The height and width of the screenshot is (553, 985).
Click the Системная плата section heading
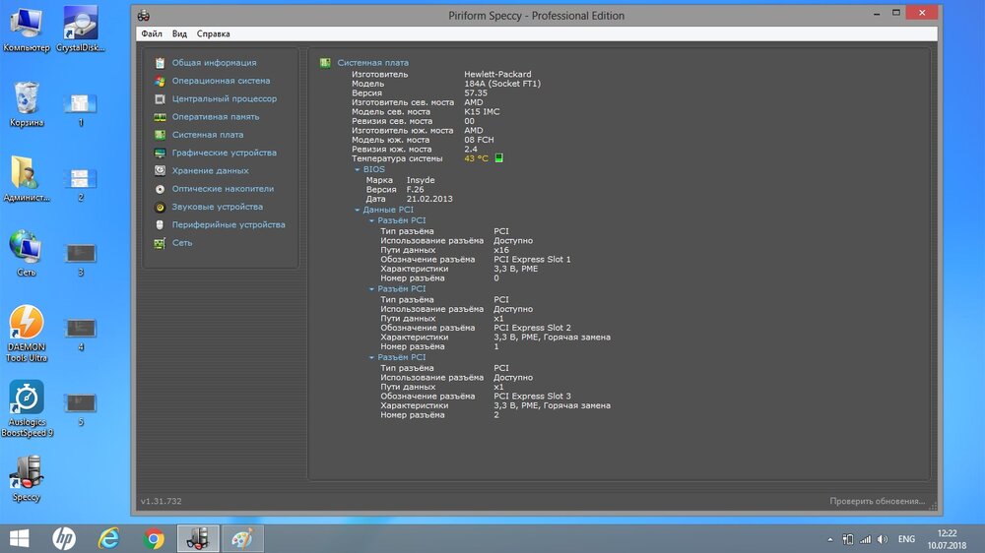(372, 63)
